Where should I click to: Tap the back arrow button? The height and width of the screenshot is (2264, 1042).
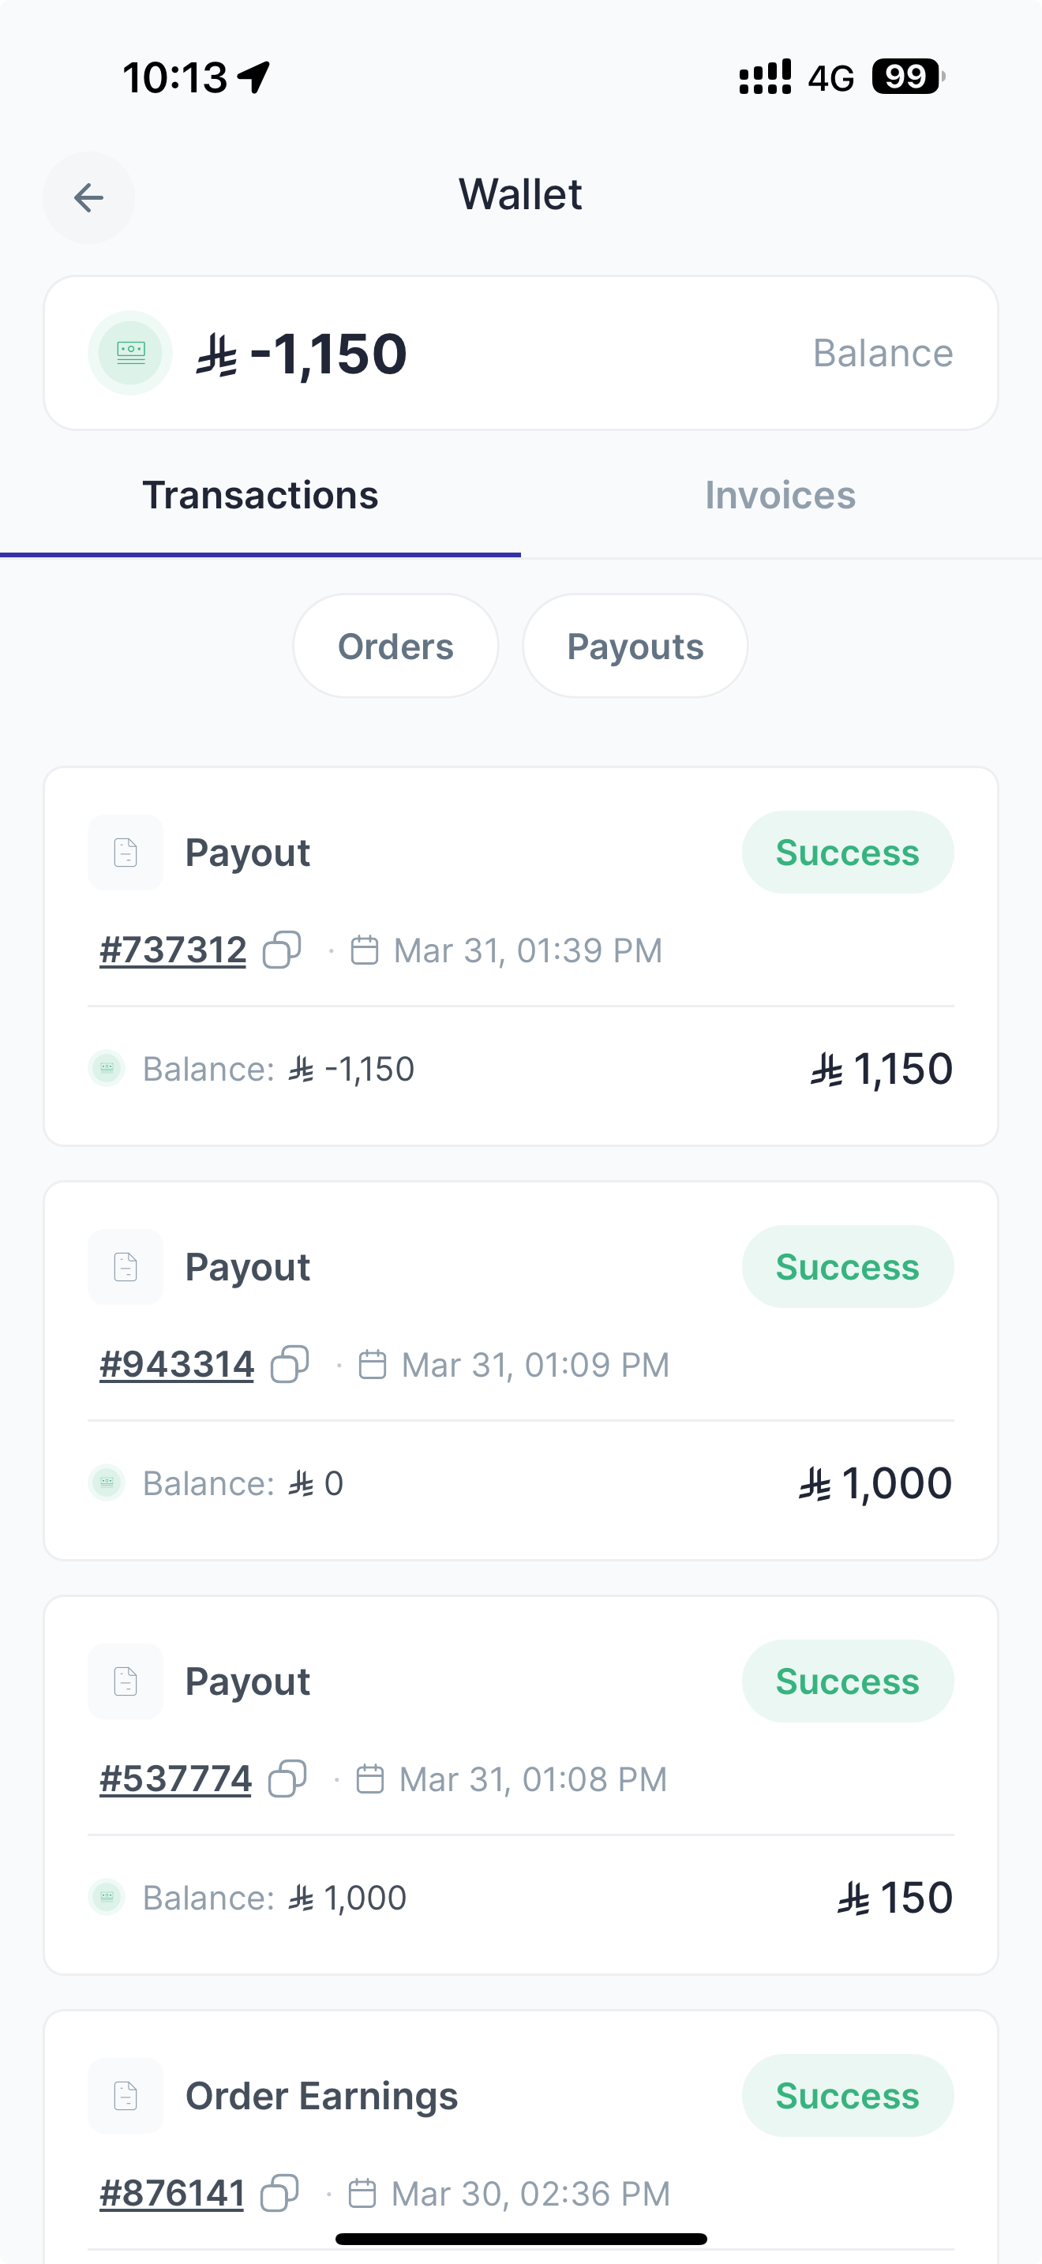coord(88,198)
